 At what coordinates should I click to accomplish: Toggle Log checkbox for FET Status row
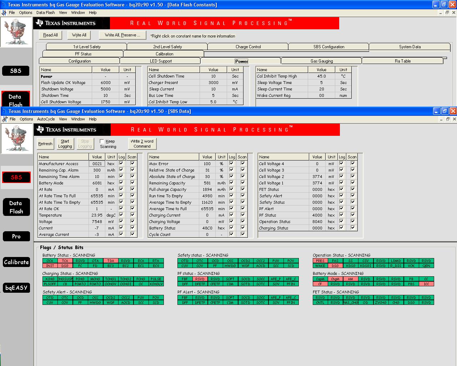pos(341,189)
